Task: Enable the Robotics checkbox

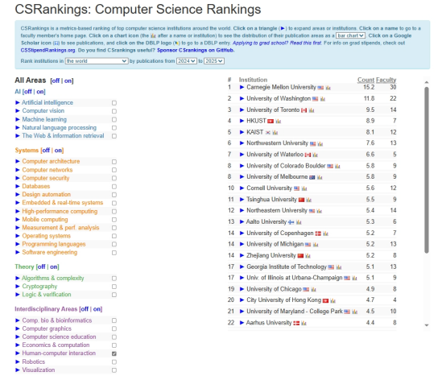Action: pos(114,362)
